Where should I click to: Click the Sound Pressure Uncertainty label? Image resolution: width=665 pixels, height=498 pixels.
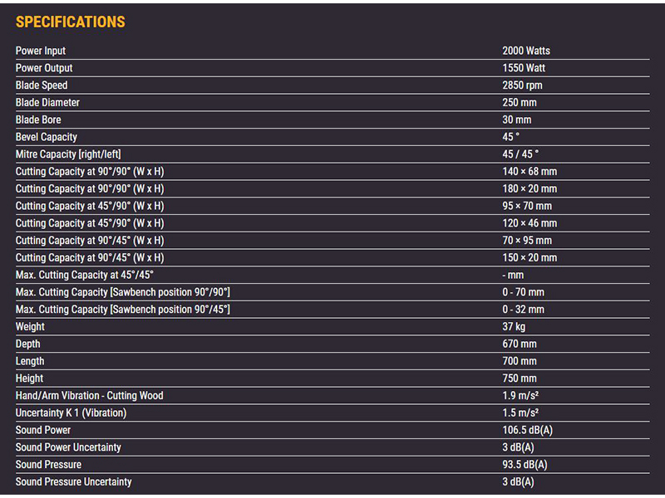click(x=73, y=482)
